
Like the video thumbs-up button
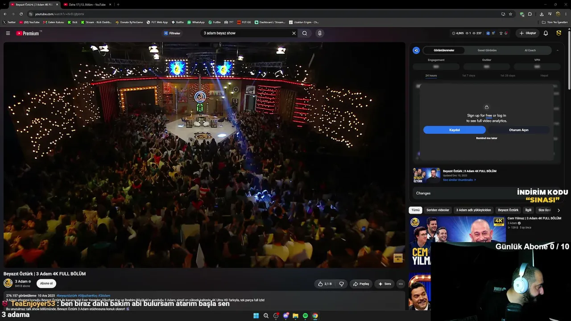coord(325,284)
